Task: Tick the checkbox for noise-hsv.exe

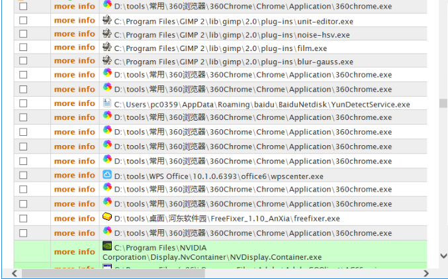Action: pyautogui.click(x=23, y=34)
